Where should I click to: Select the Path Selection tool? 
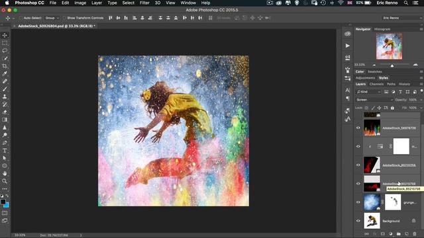5,158
